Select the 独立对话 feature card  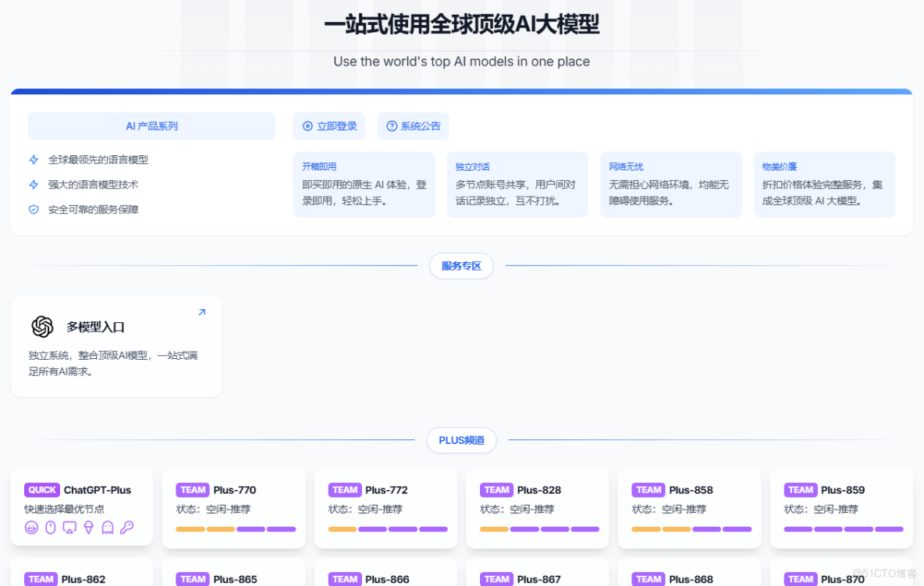[517, 184]
